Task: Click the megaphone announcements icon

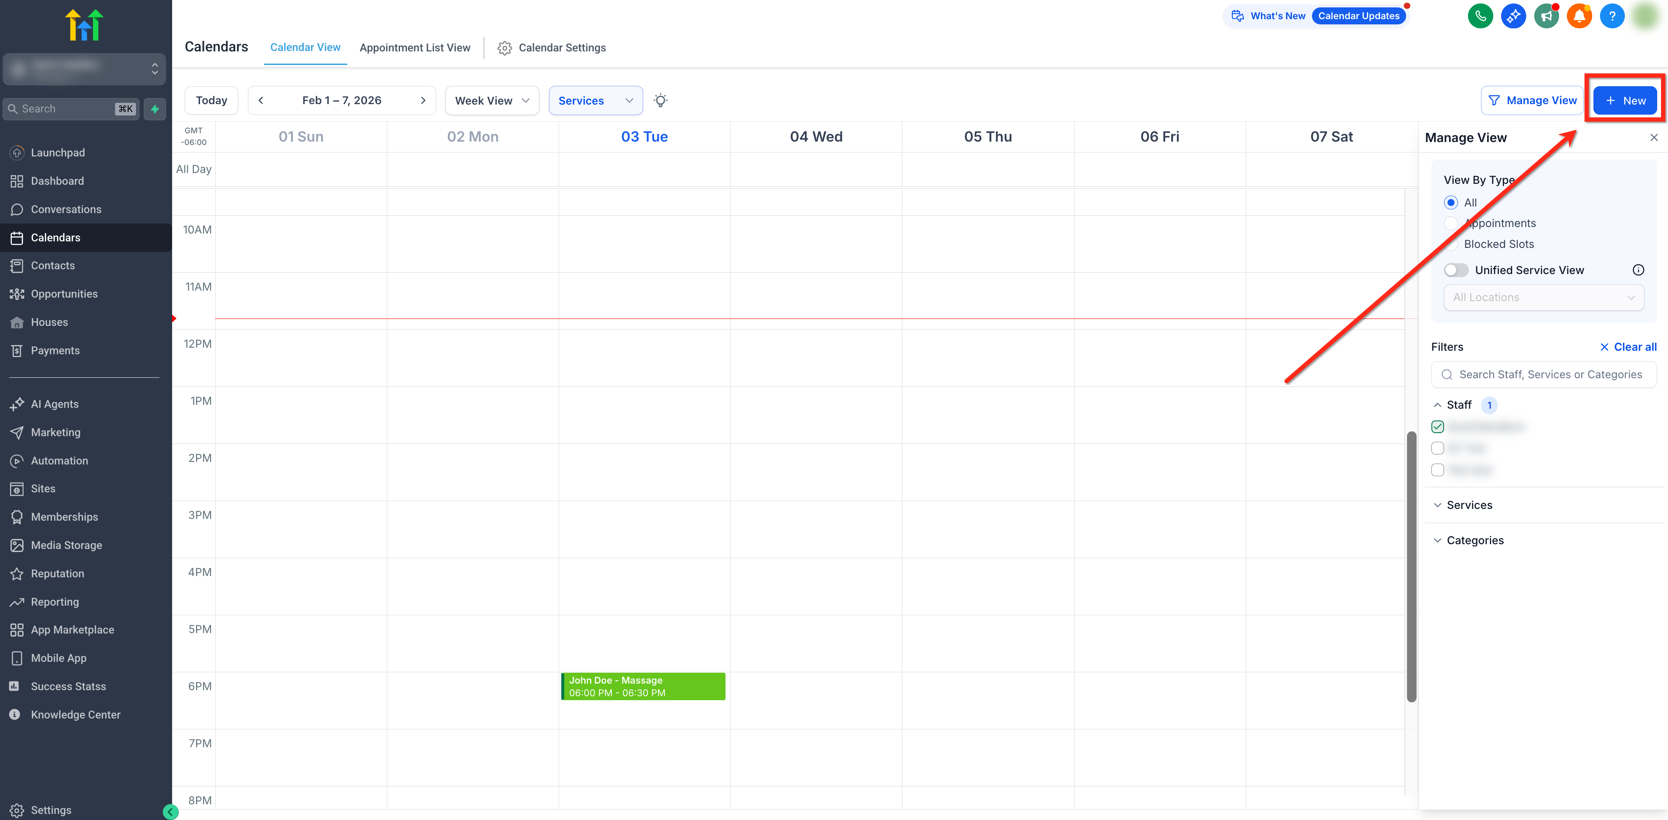Action: pyautogui.click(x=1546, y=16)
